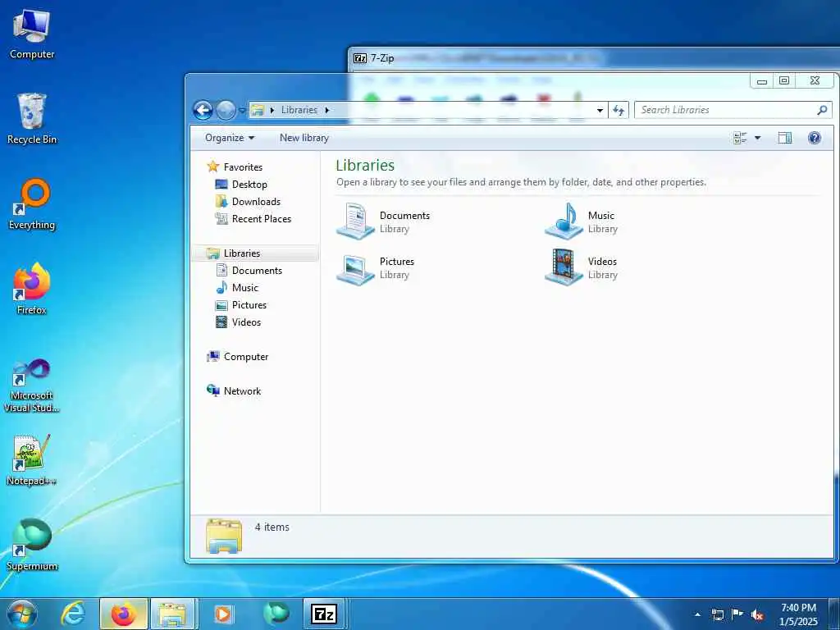
Task: Click the Computer desktop icon
Action: tap(32, 33)
